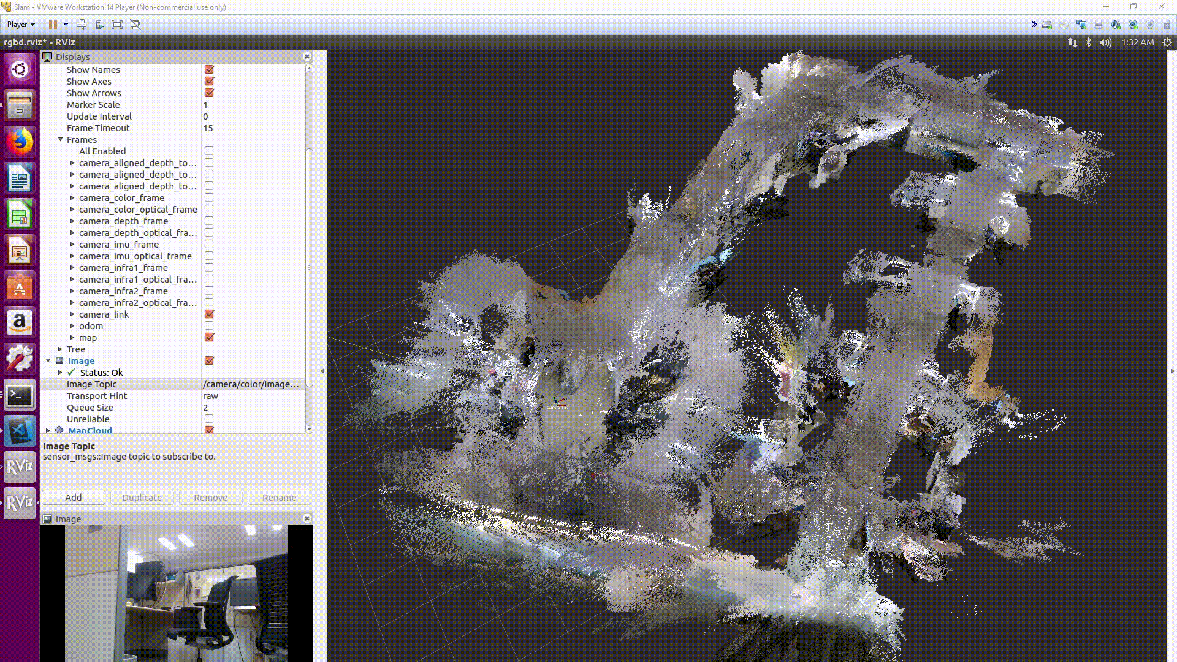Click the volume indicator in top panel
The height and width of the screenshot is (662, 1177).
pos(1105,42)
